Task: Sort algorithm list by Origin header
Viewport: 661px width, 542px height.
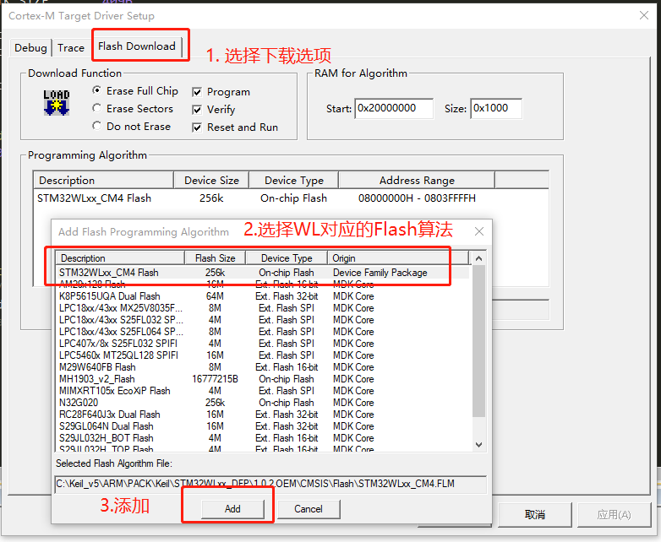Action: pyautogui.click(x=398, y=258)
